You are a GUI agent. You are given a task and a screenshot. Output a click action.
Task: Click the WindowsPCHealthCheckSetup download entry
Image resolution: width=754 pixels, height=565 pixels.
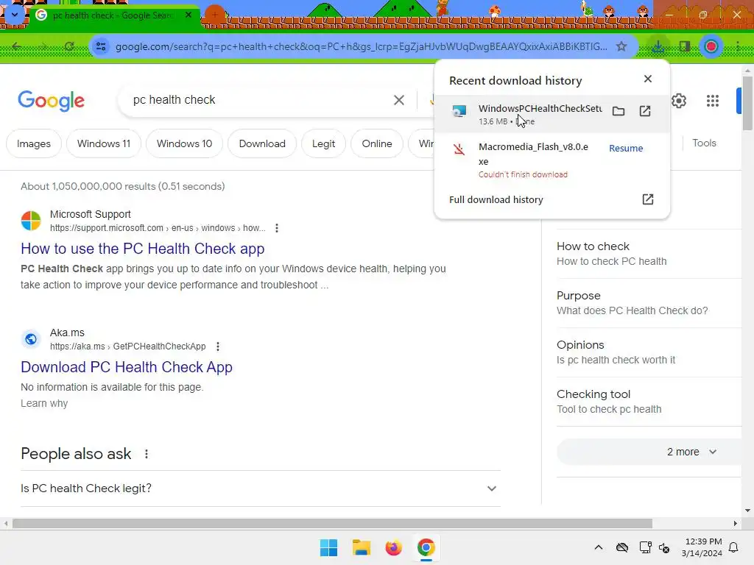(x=552, y=114)
